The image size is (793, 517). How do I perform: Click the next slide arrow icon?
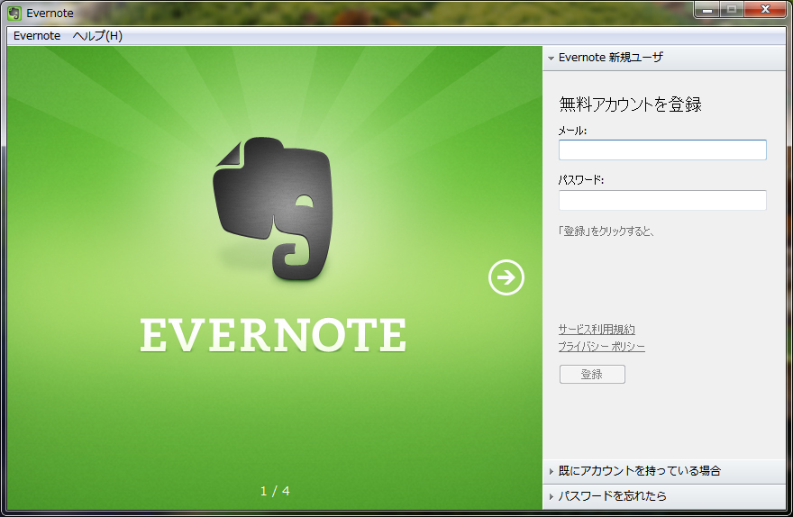click(x=506, y=277)
